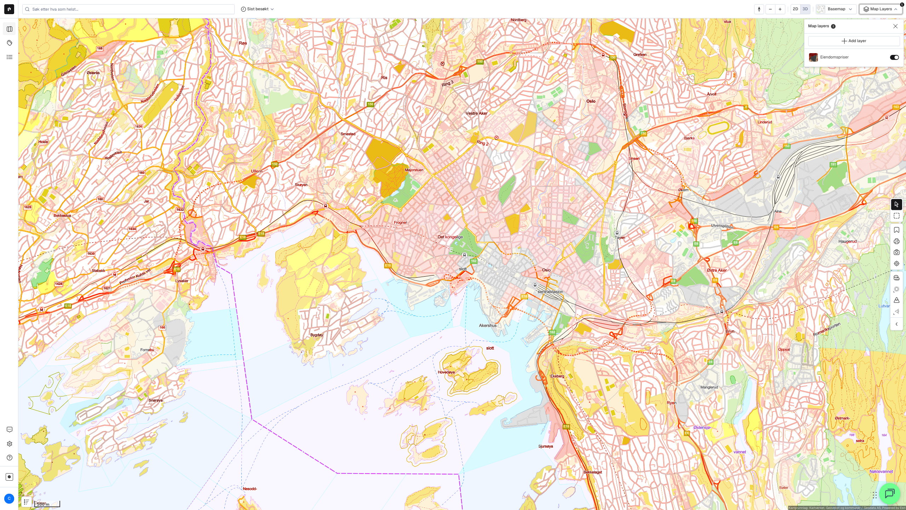Open the tags sidebar icon

pyautogui.click(x=10, y=43)
